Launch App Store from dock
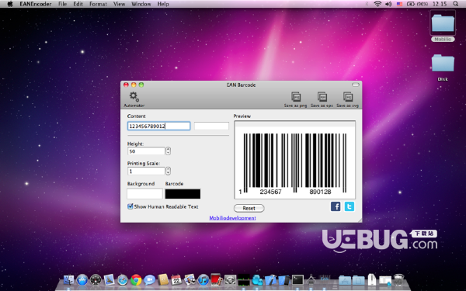Viewport: 466px width, 291px height. pos(82,279)
